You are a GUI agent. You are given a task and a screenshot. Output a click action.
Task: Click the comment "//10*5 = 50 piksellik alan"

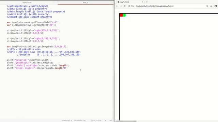(24, 49)
